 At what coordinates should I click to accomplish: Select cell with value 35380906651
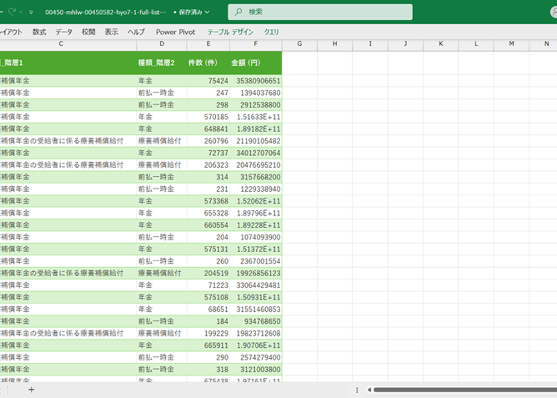tap(256, 81)
